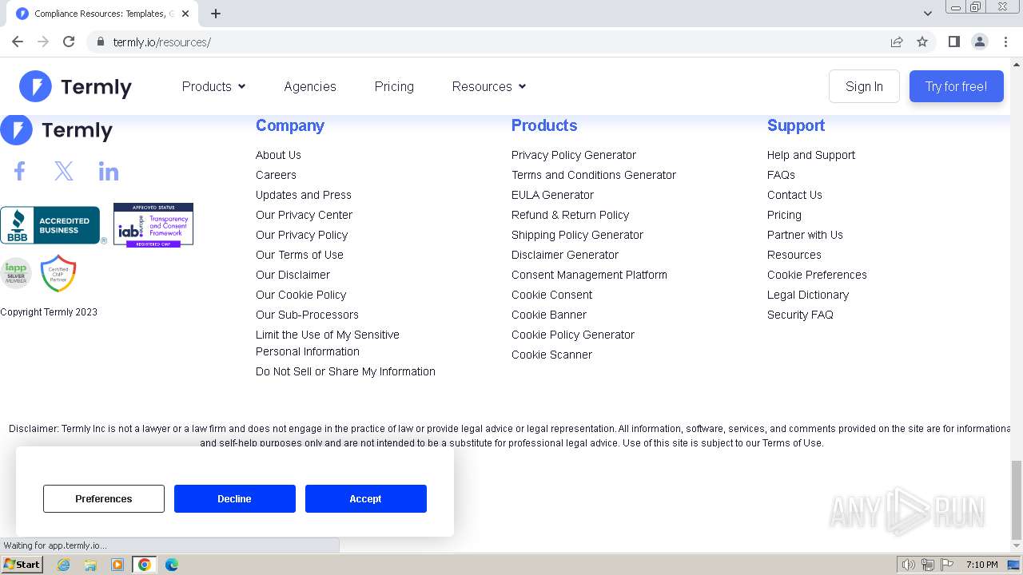Open the Careers link
The height and width of the screenshot is (575, 1023).
point(276,175)
